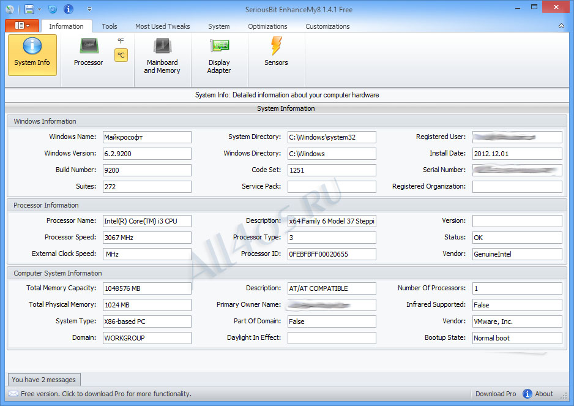
Task: Click the Bootup State field Normal boot
Action: tap(517, 338)
